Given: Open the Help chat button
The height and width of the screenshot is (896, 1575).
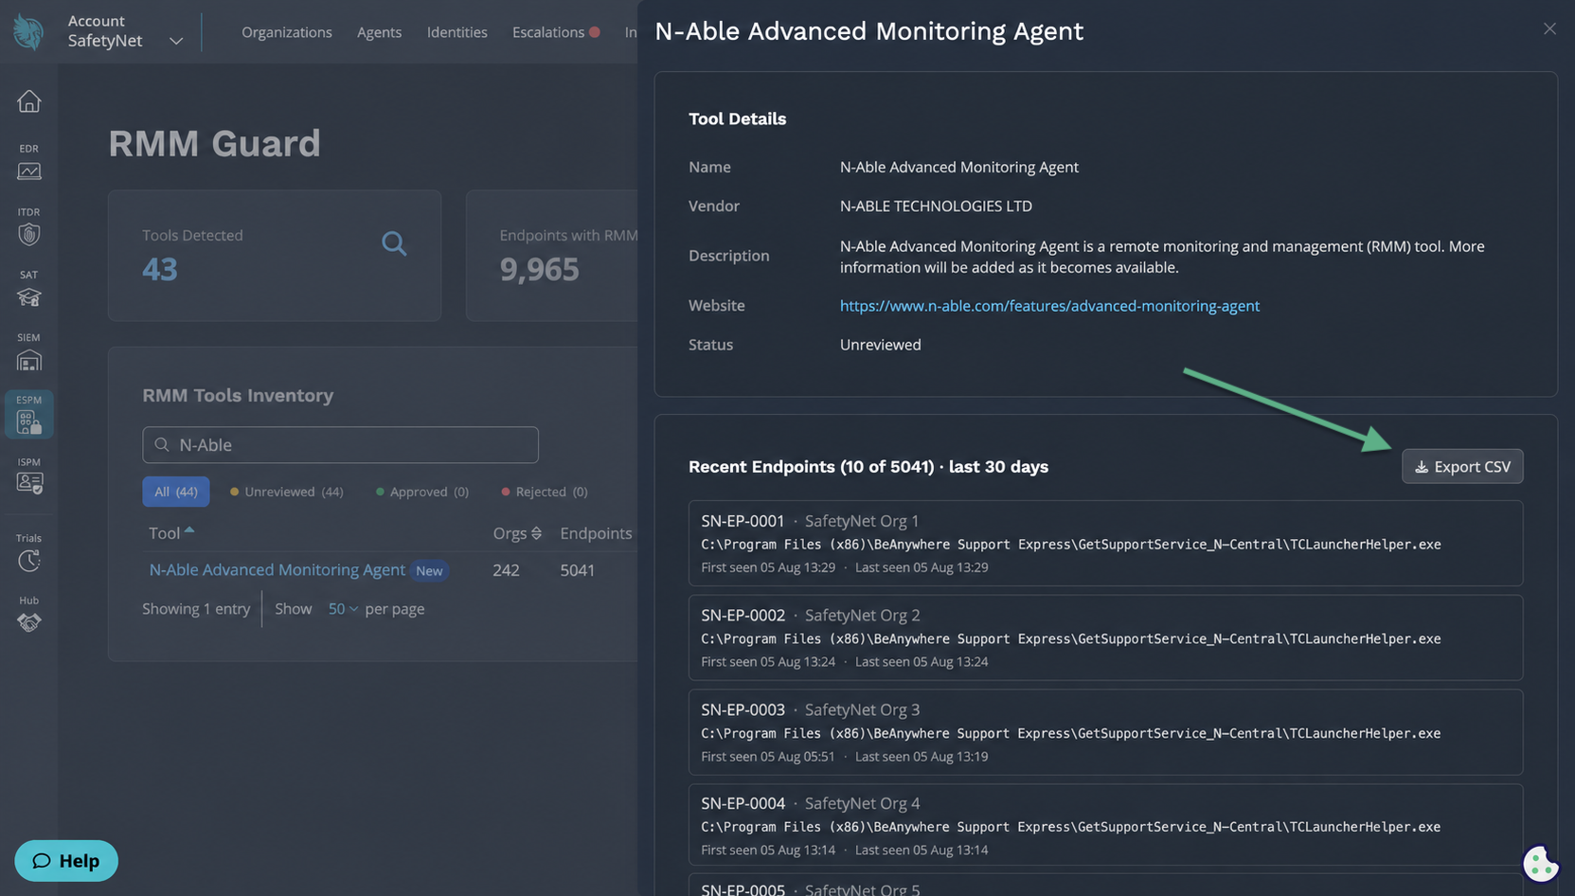Looking at the screenshot, I should pos(66,861).
